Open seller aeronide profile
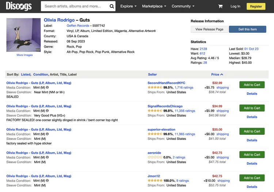Screen dimensions: 274x192 click(154, 153)
